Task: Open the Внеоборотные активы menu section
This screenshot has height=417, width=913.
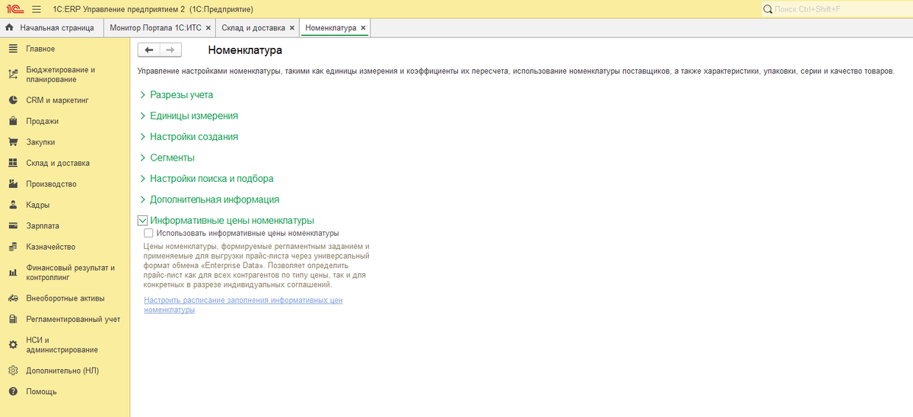Action: [x=65, y=298]
